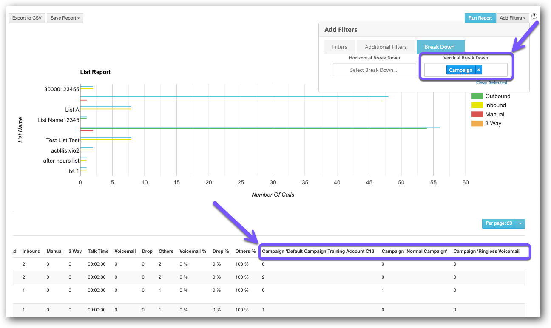Click the Campaign 'Normal Campaign' column header
Image resolution: width=551 pixels, height=328 pixels.
[x=414, y=251]
